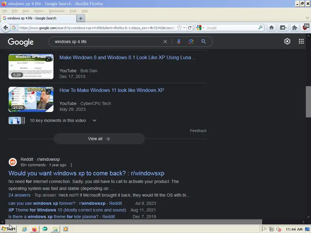Open the file explorer folder icon in the taskbar
The image size is (311, 233).
[55, 229]
